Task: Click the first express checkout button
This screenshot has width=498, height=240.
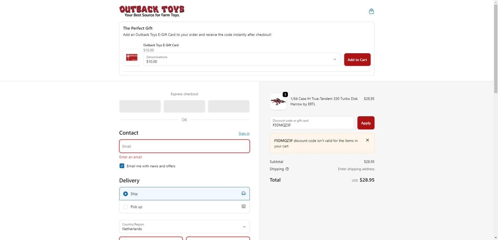Action: pos(140,107)
